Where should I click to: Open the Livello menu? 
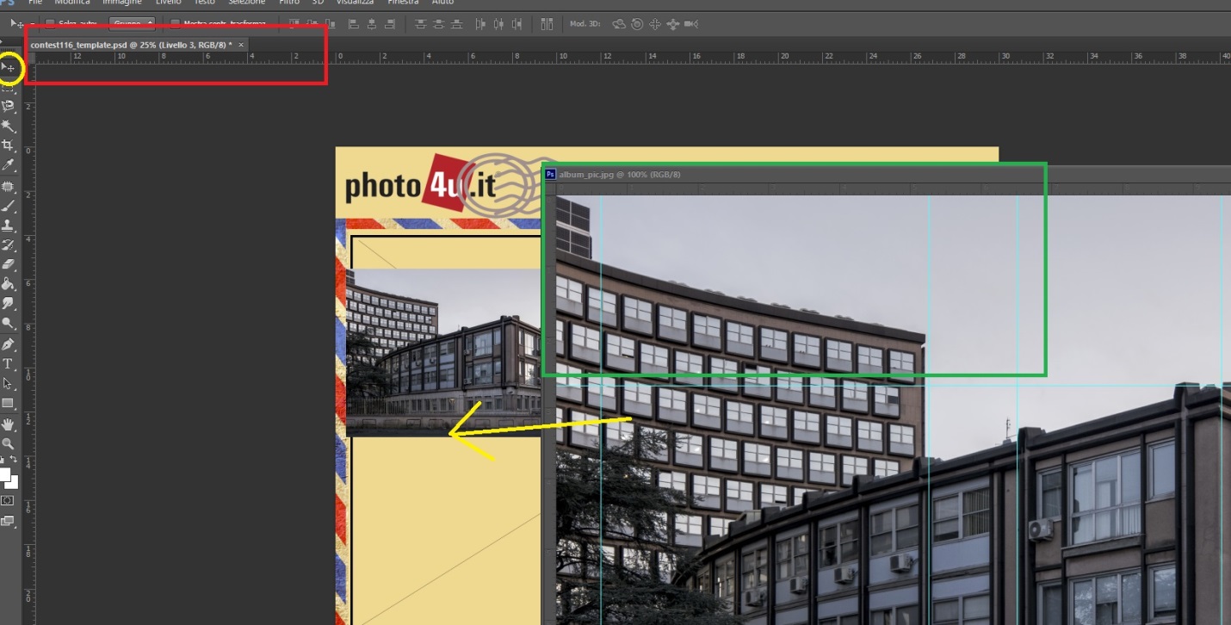tap(169, 3)
